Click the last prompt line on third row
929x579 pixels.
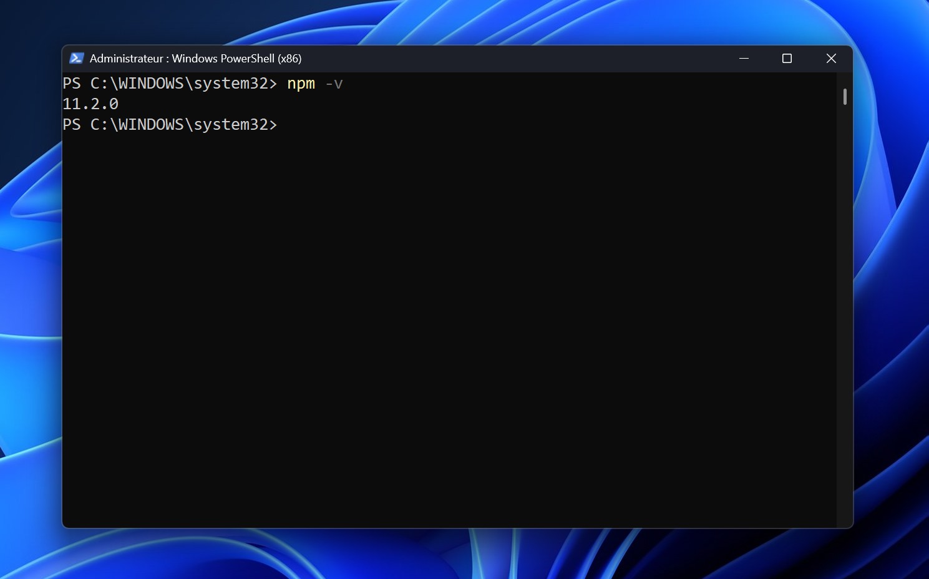coord(169,125)
